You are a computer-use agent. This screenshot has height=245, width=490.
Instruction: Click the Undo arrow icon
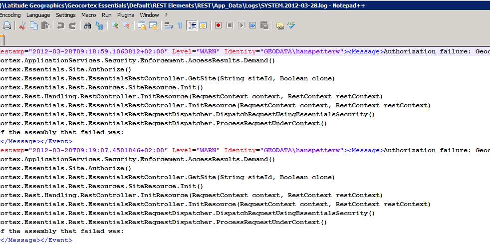(61, 25)
